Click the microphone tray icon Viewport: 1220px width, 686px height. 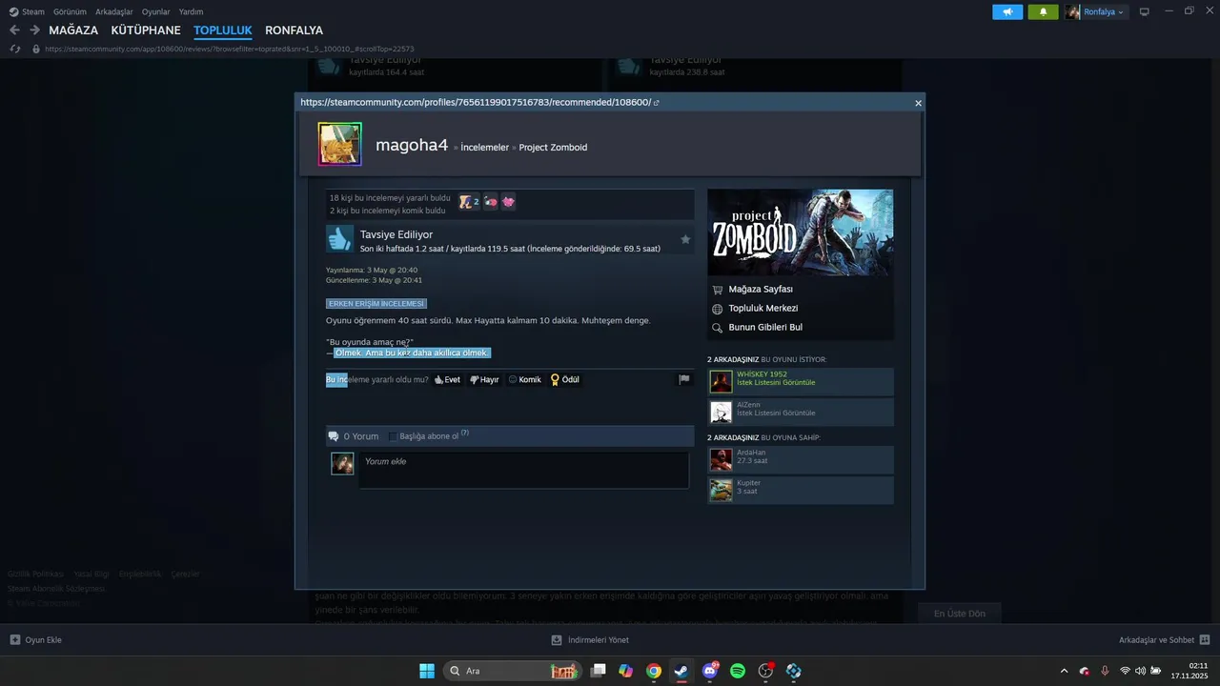tap(1105, 671)
